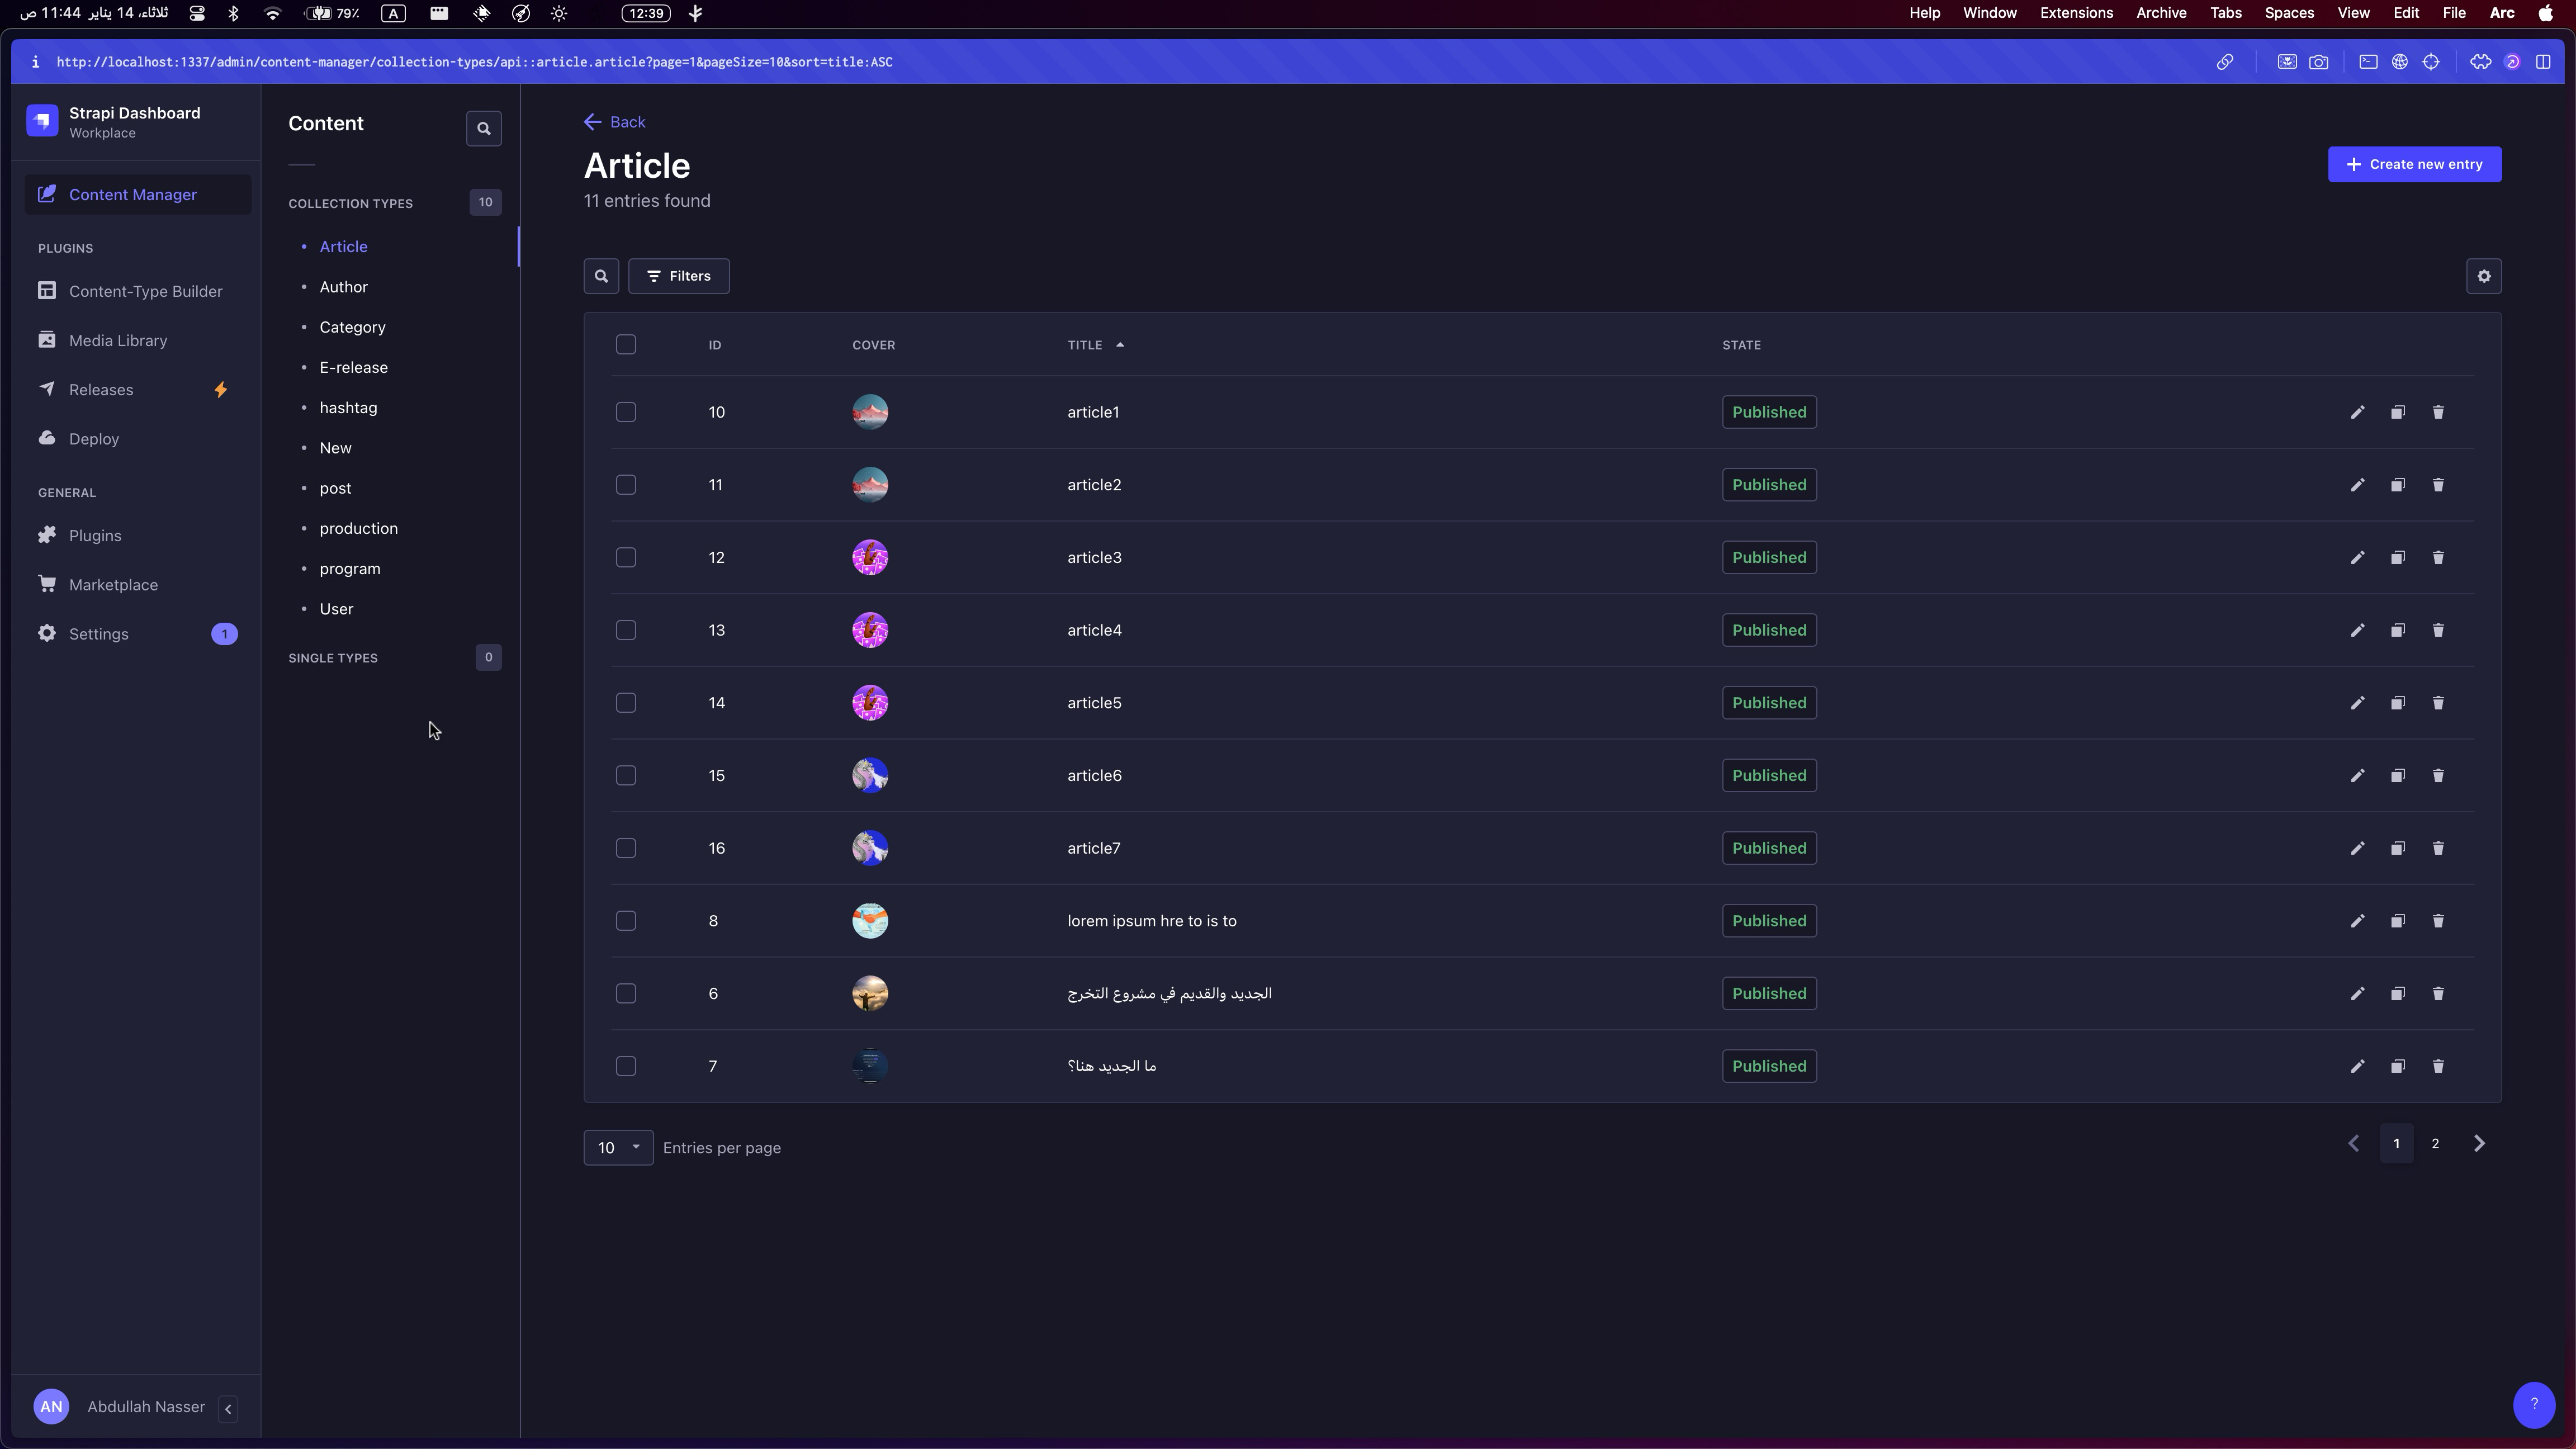Image resolution: width=2576 pixels, height=1449 pixels.
Task: Open the Content sidebar search icon
Action: 483,128
